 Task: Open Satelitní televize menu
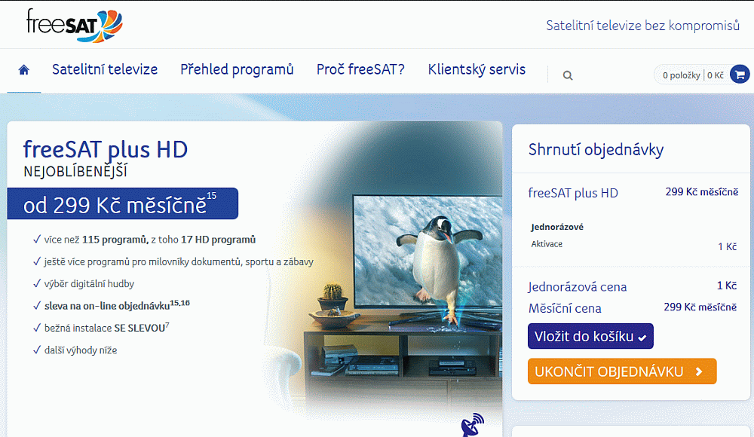[x=105, y=70]
